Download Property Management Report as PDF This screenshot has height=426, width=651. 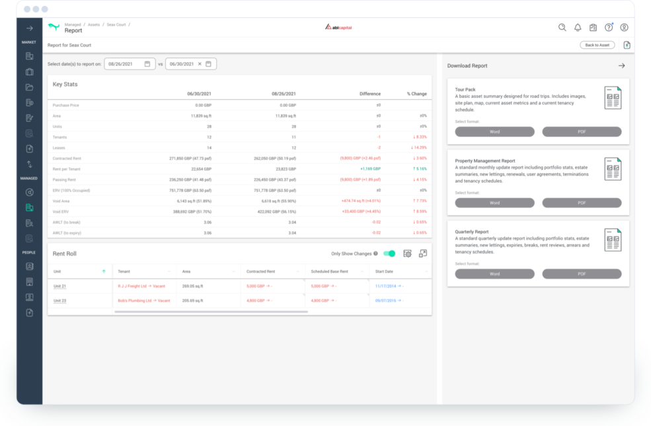(x=582, y=203)
